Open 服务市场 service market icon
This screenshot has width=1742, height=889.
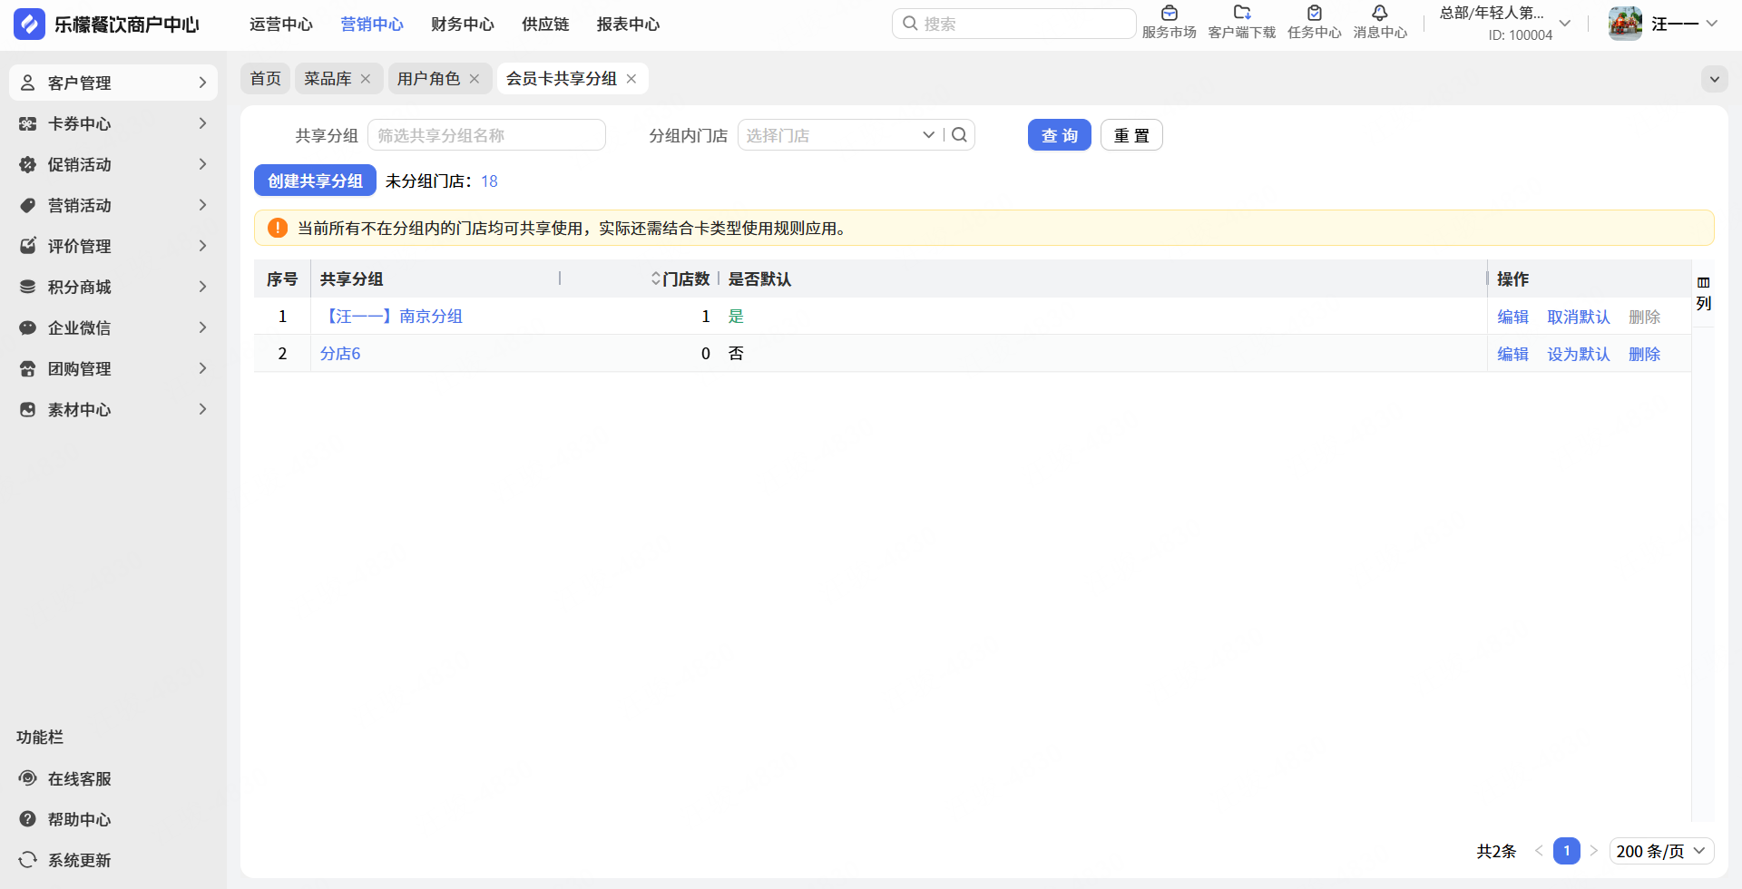(x=1169, y=13)
